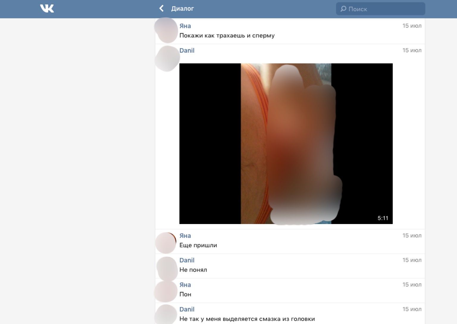
Task: Click the Яна name above 'Пон'
Action: [185, 285]
